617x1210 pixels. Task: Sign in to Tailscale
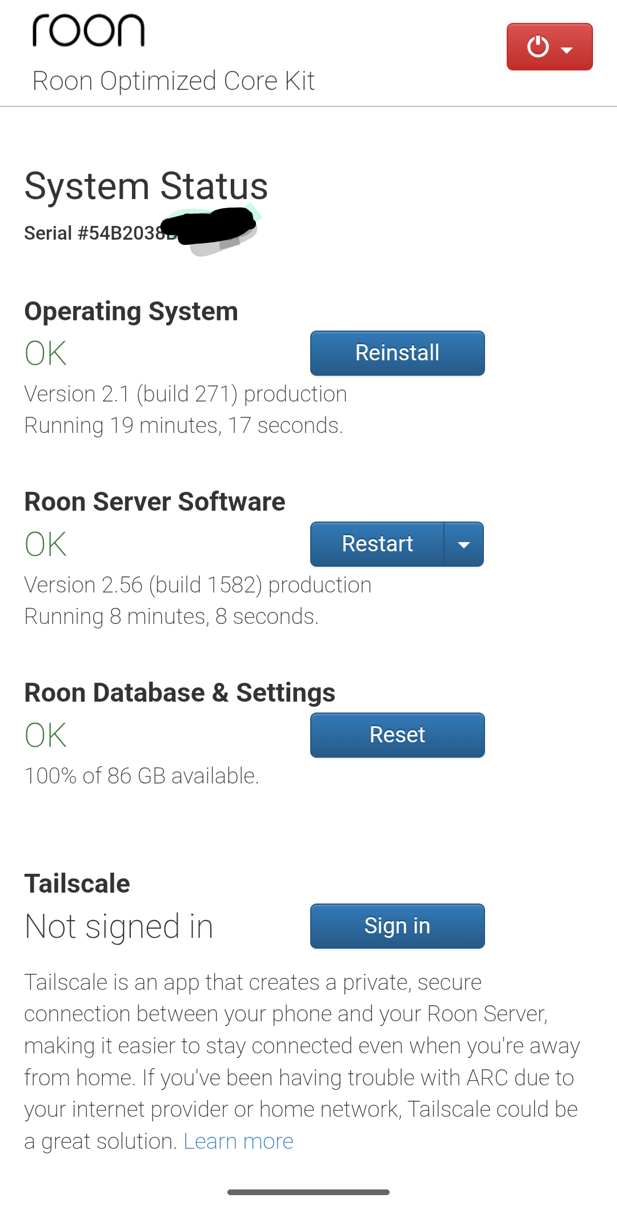tap(397, 926)
